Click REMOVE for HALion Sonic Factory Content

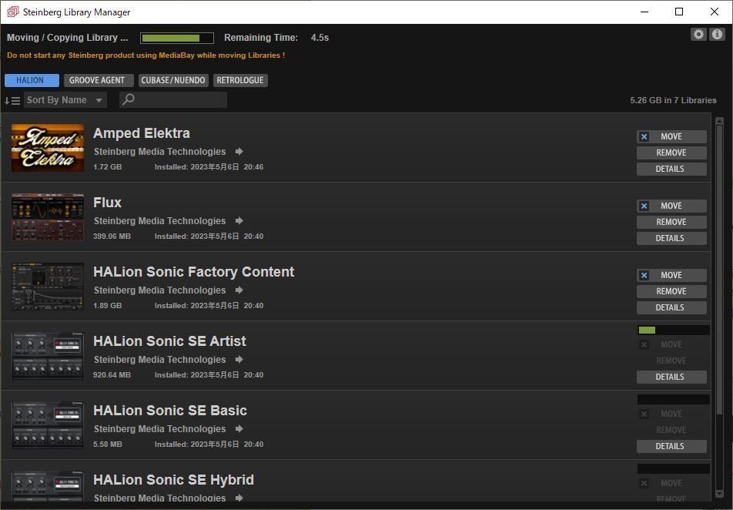click(x=671, y=291)
